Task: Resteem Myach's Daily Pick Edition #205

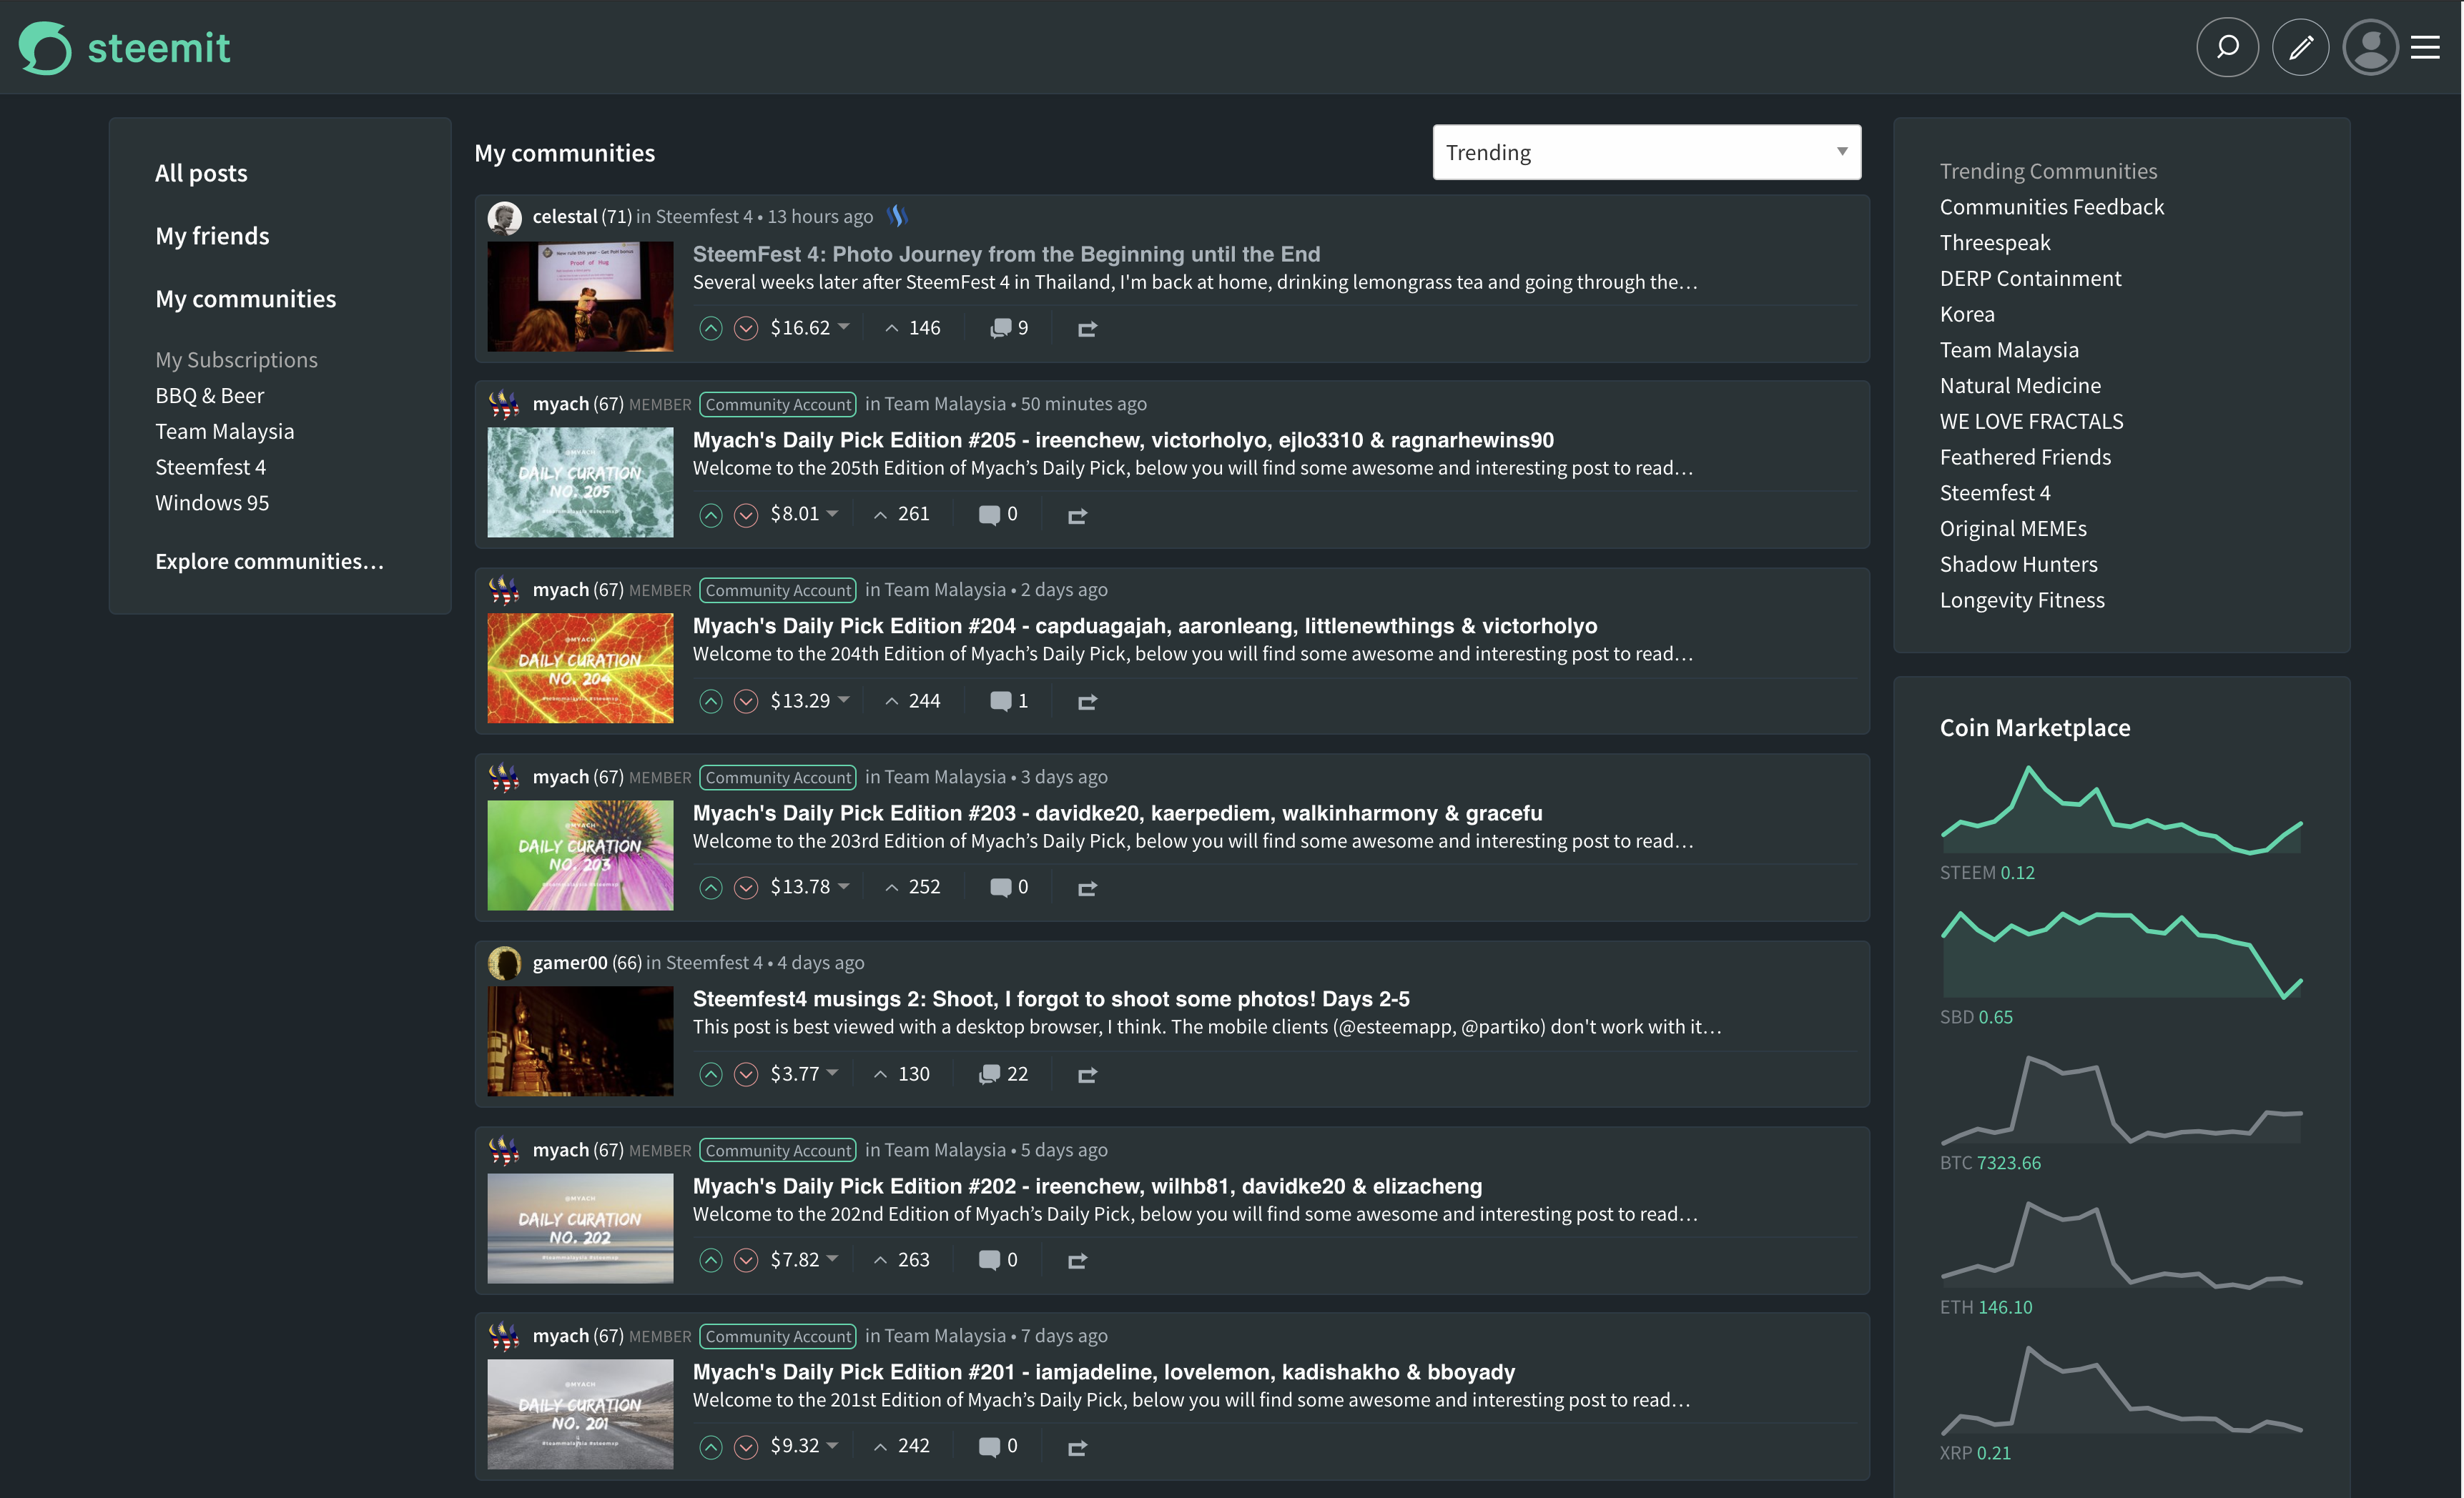Action: (x=1077, y=516)
